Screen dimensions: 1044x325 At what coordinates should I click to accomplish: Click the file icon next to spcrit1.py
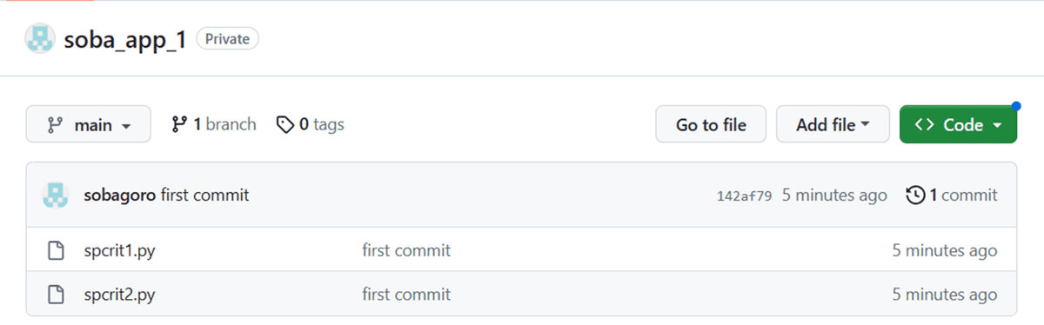[x=56, y=251]
